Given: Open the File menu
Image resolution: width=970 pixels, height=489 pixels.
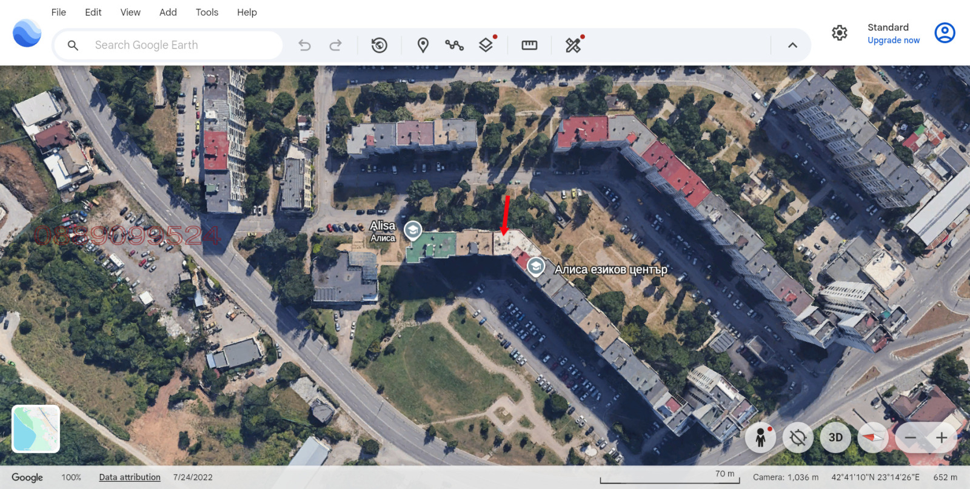Looking at the screenshot, I should 59,12.
